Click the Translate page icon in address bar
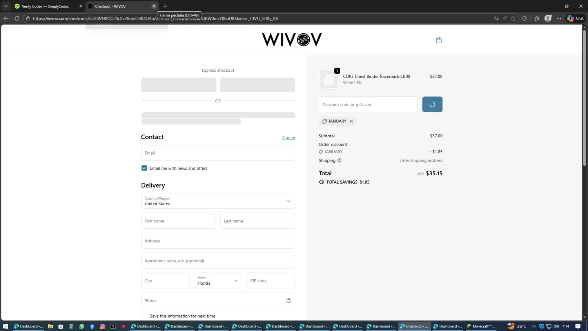The width and height of the screenshot is (588, 331). point(496,18)
